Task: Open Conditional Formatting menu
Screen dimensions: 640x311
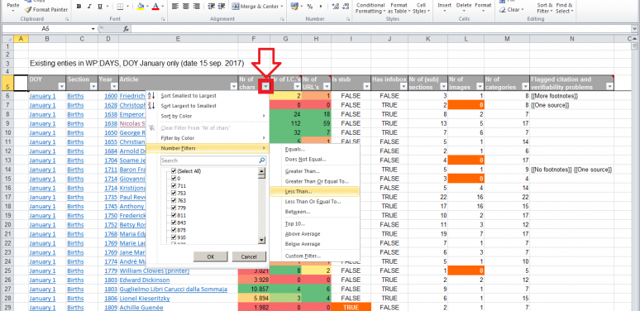Action: pyautogui.click(x=370, y=8)
